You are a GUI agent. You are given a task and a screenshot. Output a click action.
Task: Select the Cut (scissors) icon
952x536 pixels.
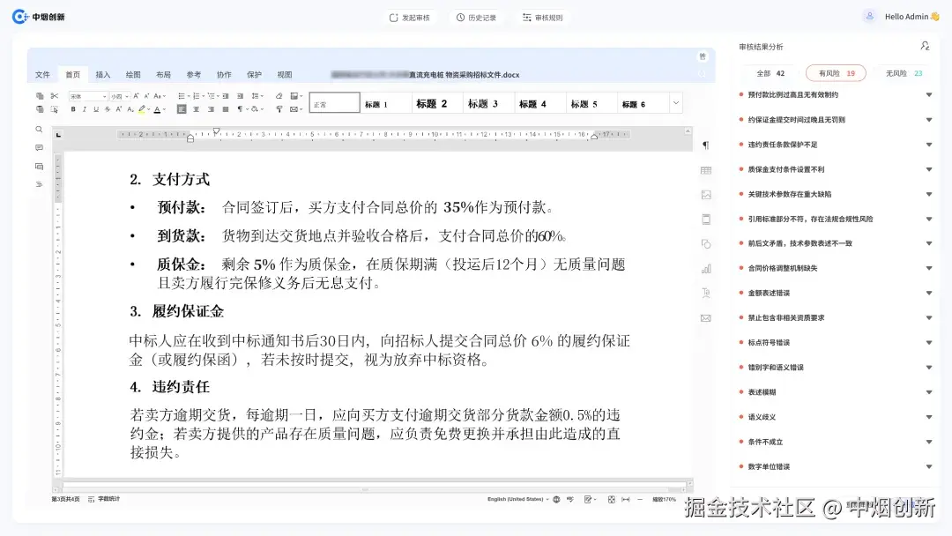pos(55,95)
